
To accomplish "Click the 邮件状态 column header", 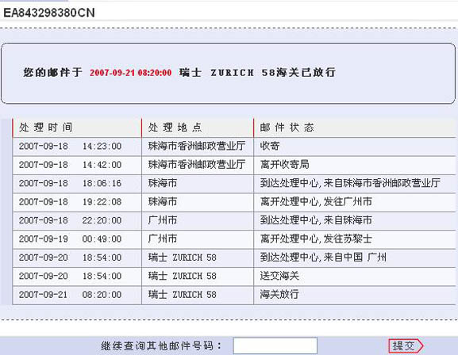I will (287, 128).
